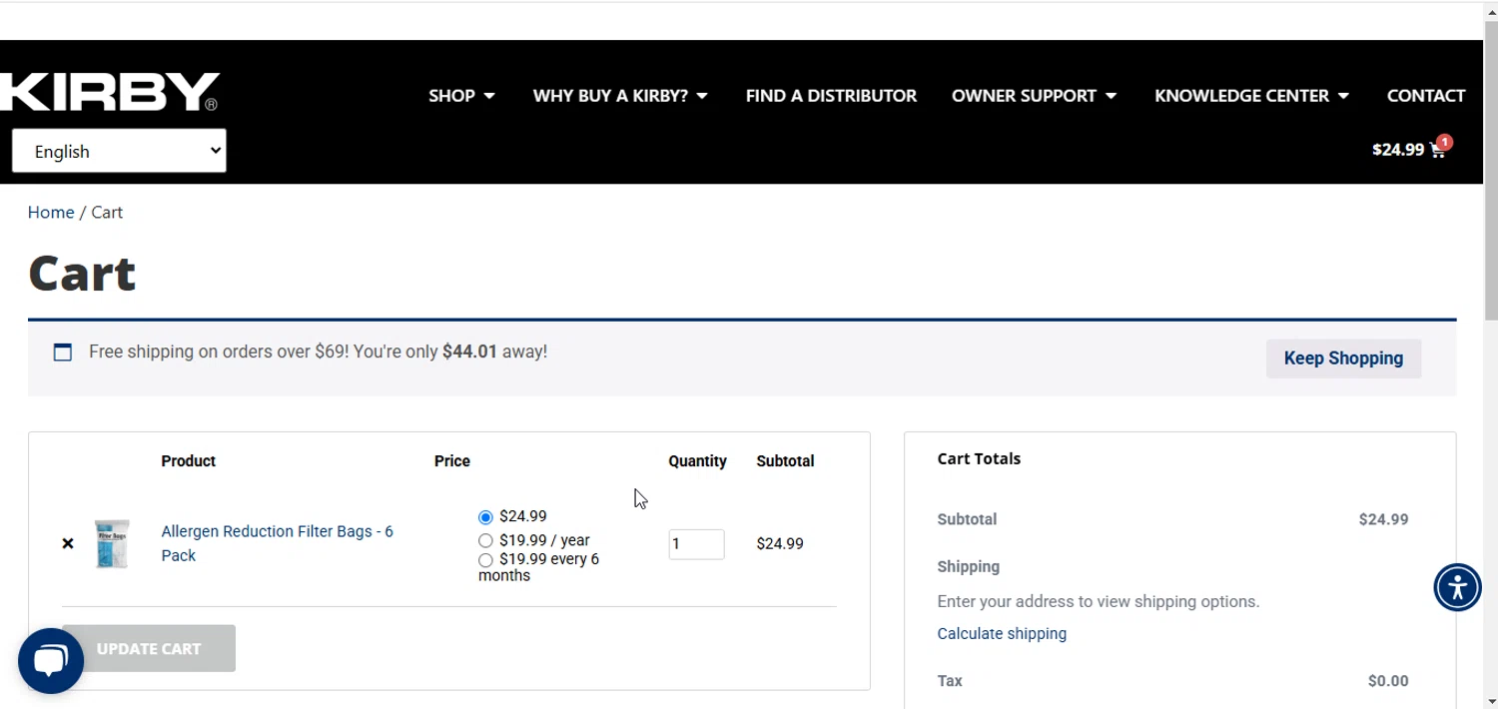The image size is (1498, 709).
Task: Click the quantity input field
Action: 696,544
